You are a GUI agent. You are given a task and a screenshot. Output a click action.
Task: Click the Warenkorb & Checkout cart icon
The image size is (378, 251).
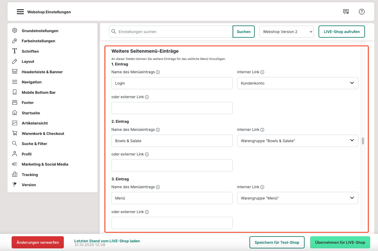coord(15,133)
